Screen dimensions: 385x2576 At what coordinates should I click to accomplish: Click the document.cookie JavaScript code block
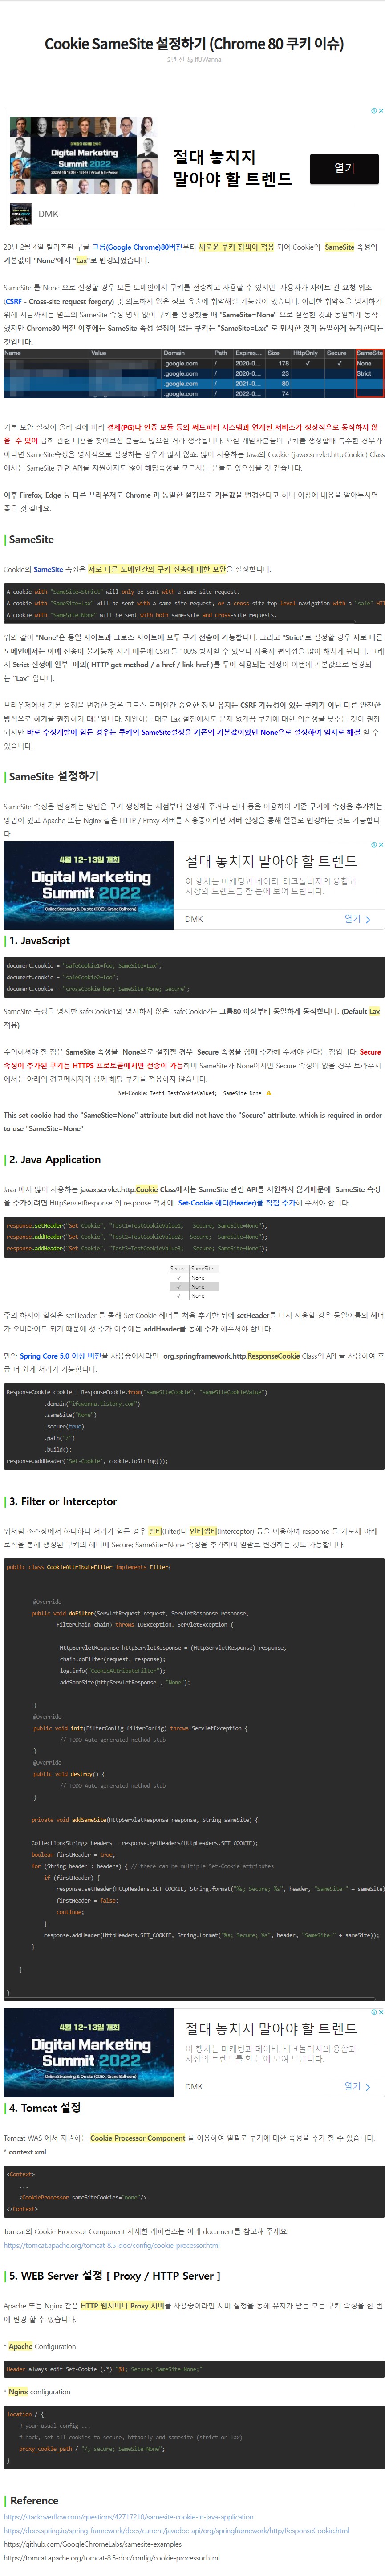(193, 977)
